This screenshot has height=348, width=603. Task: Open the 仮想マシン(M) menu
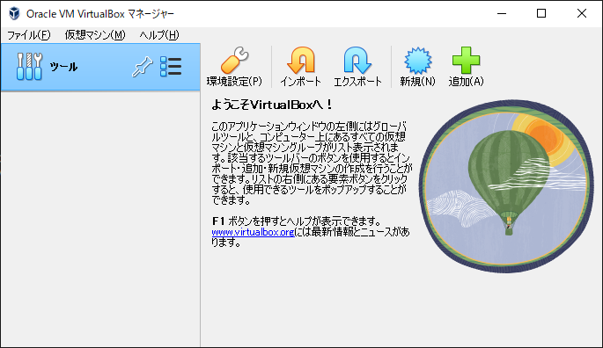pos(95,35)
